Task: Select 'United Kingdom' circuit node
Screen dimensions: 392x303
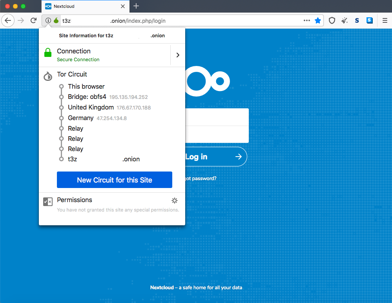Action: point(91,107)
